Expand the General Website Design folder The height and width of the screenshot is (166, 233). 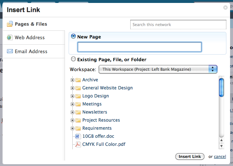click(72, 88)
